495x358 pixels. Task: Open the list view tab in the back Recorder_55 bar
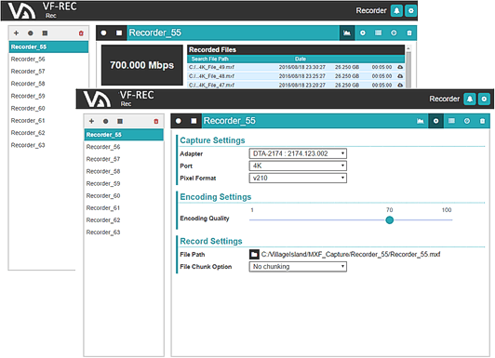pos(378,33)
